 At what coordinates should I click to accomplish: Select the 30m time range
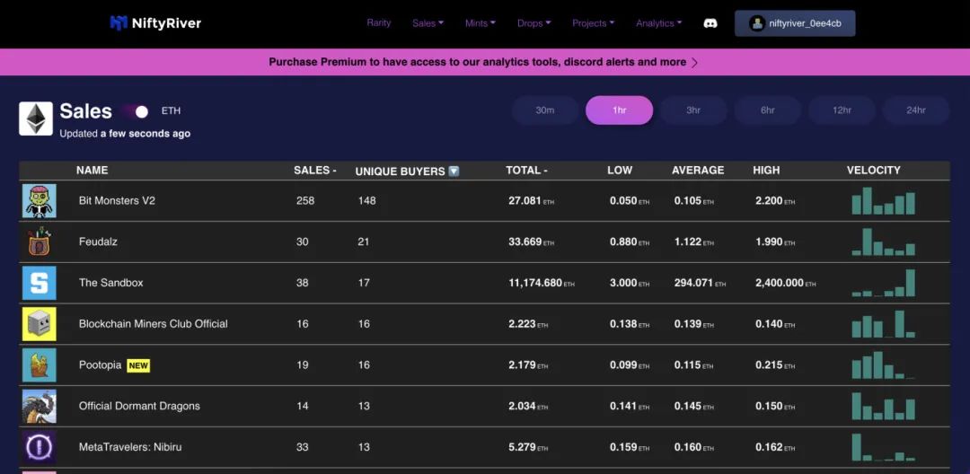point(545,110)
